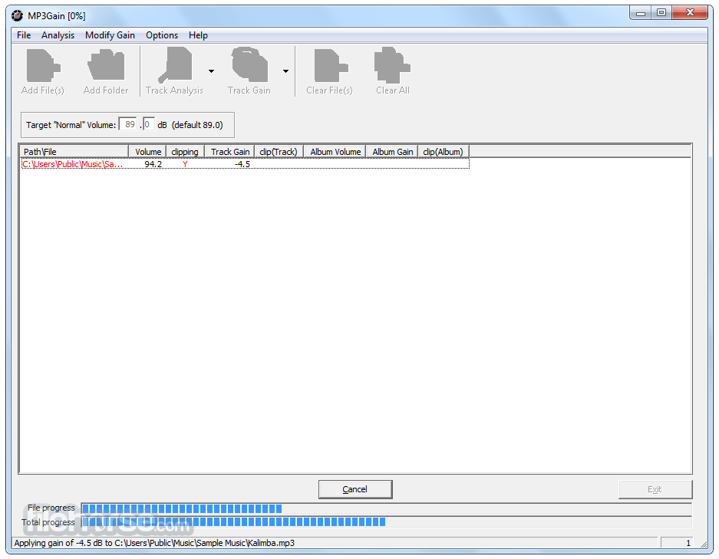Click the Add File(s) toolbar icon

point(43,66)
